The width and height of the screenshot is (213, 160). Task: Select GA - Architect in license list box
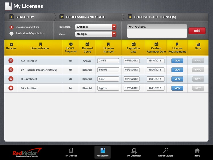point(157,27)
